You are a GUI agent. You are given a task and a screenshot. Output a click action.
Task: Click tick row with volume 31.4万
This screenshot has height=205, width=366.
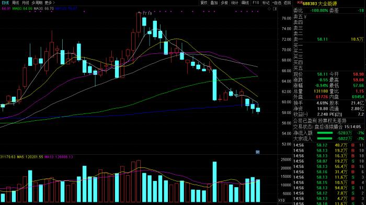pos(329,172)
